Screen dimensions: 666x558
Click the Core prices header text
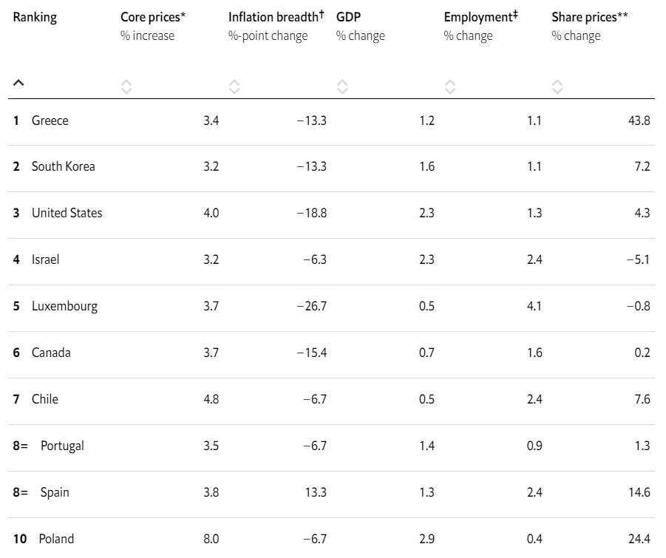[153, 18]
